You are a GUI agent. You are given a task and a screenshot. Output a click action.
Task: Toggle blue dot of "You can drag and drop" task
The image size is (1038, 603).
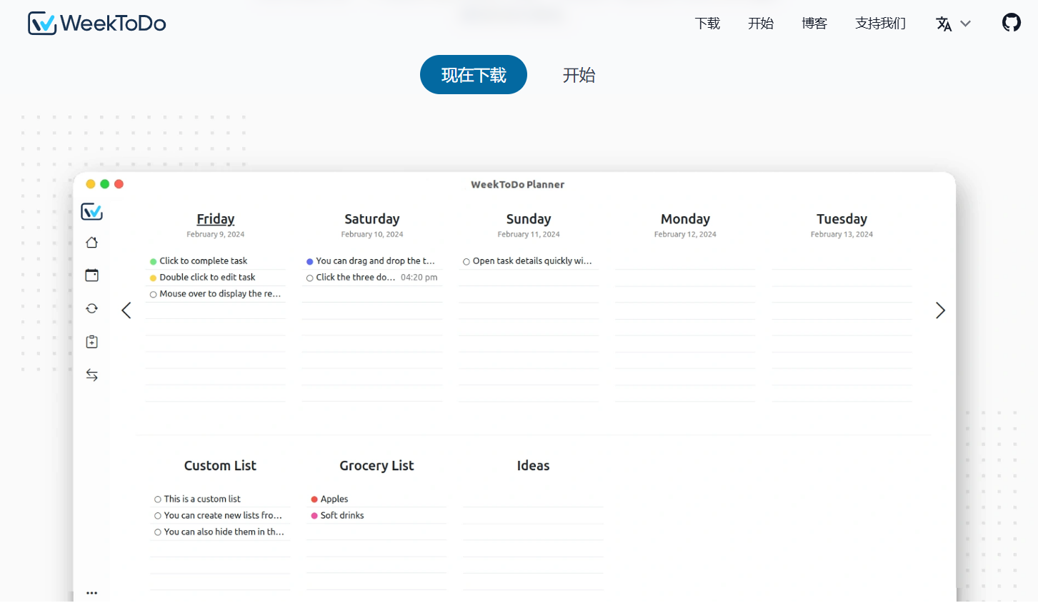click(309, 262)
